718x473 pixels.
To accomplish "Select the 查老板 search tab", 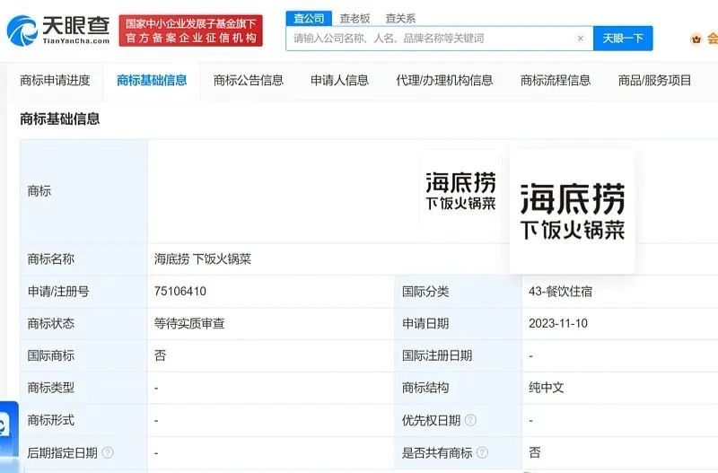I will (x=355, y=18).
